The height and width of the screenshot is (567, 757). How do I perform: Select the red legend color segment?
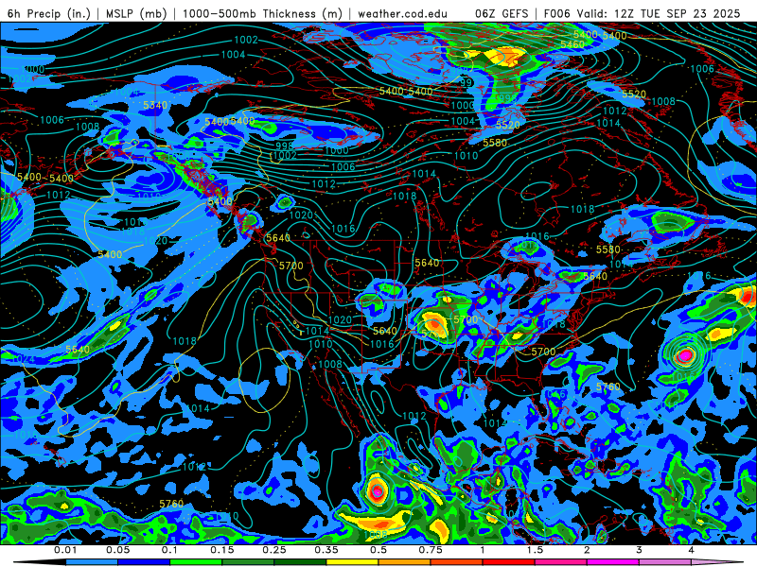pyautogui.click(x=509, y=562)
